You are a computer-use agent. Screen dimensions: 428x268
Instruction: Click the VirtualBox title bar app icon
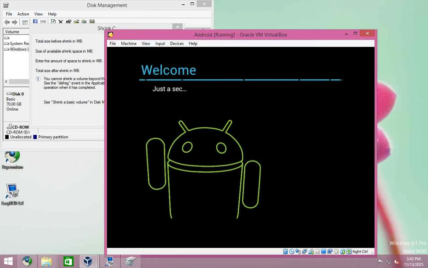click(110, 35)
